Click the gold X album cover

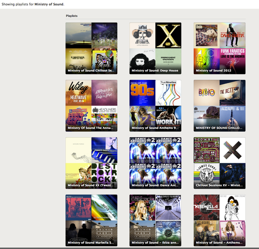168,36
